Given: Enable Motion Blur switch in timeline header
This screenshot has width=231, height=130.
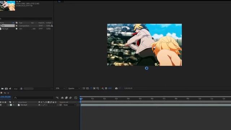Looking at the screenshot, I should point(70,98).
